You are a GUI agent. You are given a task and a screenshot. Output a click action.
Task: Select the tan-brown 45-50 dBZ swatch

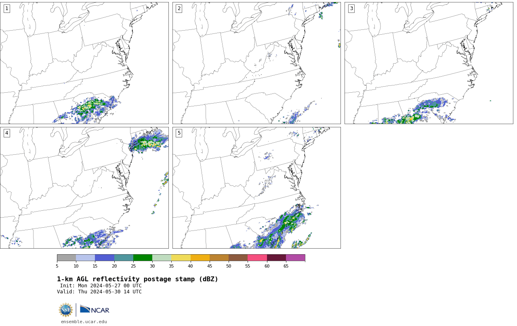[219, 258]
